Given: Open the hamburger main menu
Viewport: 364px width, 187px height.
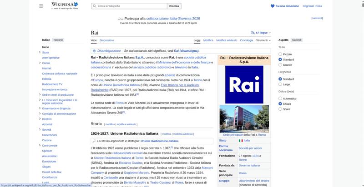Looking at the screenshot, I should (x=42, y=6).
